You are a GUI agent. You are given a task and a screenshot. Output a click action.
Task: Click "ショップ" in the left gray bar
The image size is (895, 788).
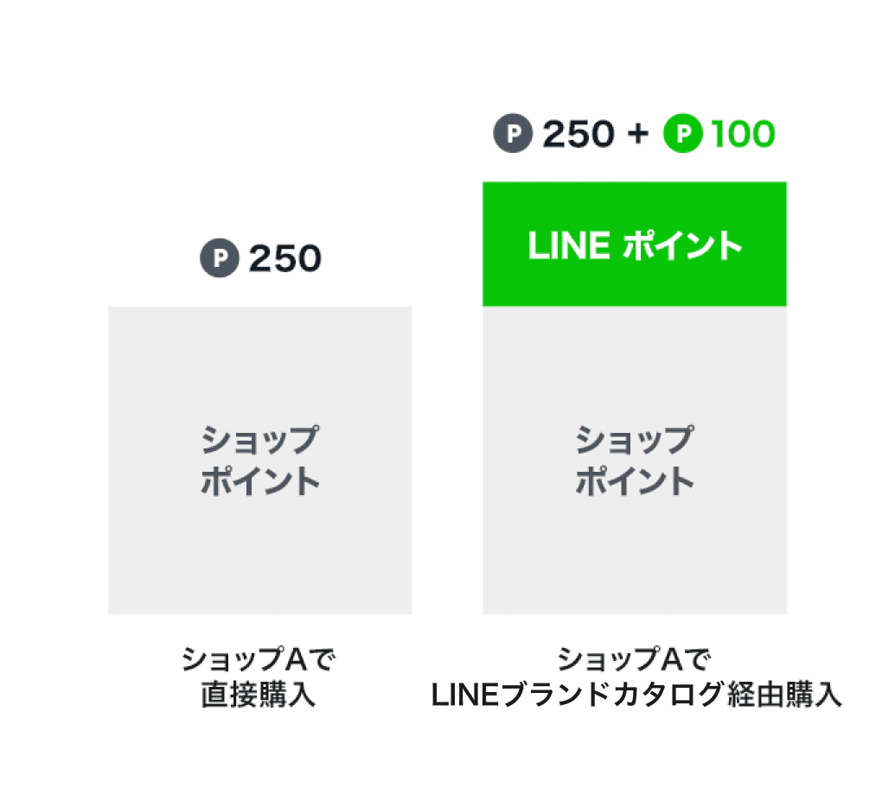pos(259,442)
